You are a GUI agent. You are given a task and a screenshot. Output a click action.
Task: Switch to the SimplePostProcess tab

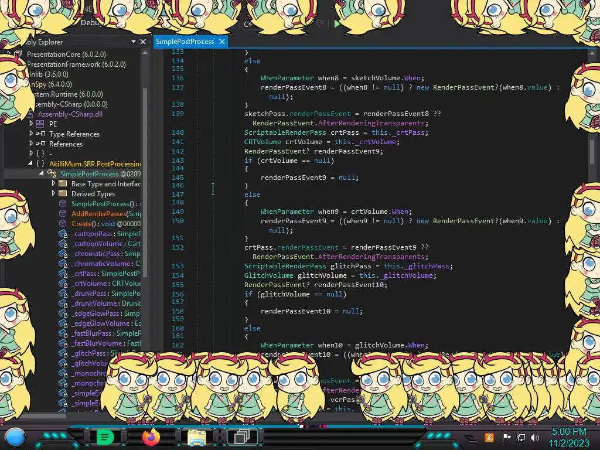[185, 42]
